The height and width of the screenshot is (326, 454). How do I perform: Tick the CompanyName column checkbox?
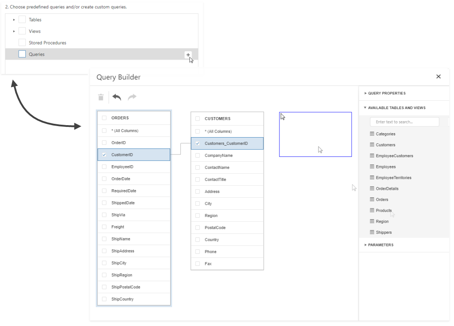coord(197,155)
